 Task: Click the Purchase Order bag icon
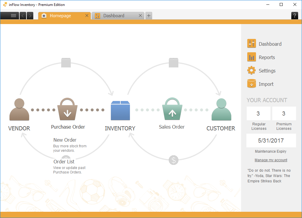coord(67,109)
